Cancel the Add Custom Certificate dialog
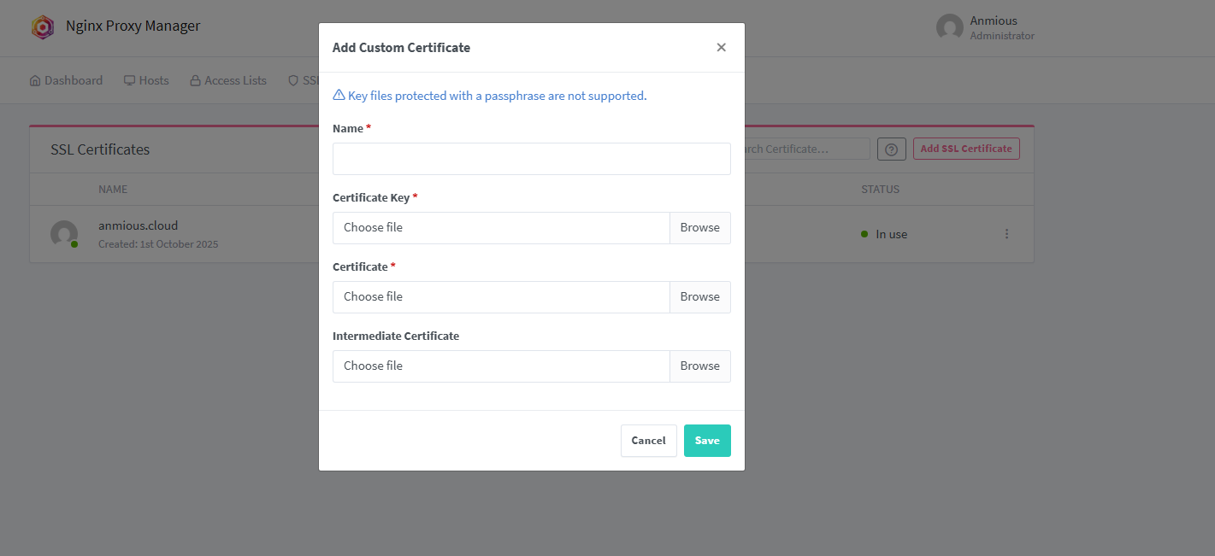Viewport: 1215px width, 556px height. (x=648, y=440)
